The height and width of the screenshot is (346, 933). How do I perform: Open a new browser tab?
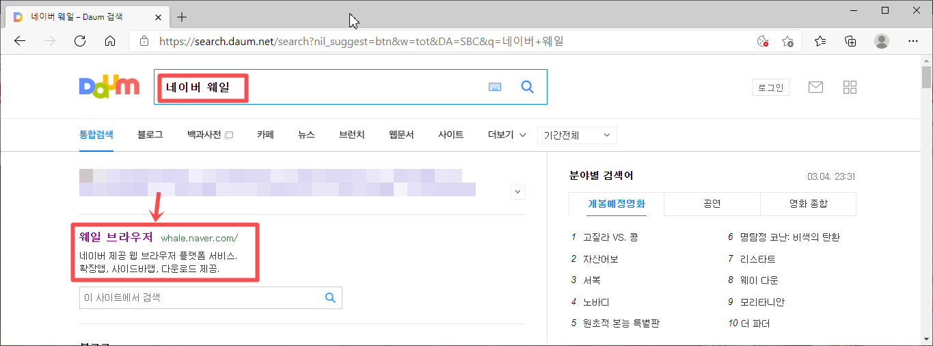[182, 16]
